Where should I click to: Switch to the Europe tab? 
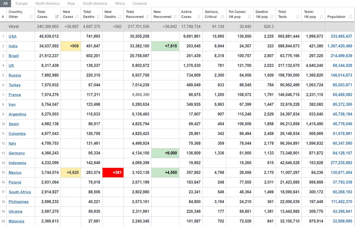(21, 3)
